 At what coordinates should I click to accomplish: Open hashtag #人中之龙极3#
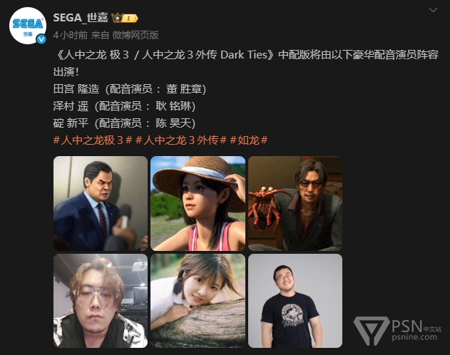[x=93, y=140]
